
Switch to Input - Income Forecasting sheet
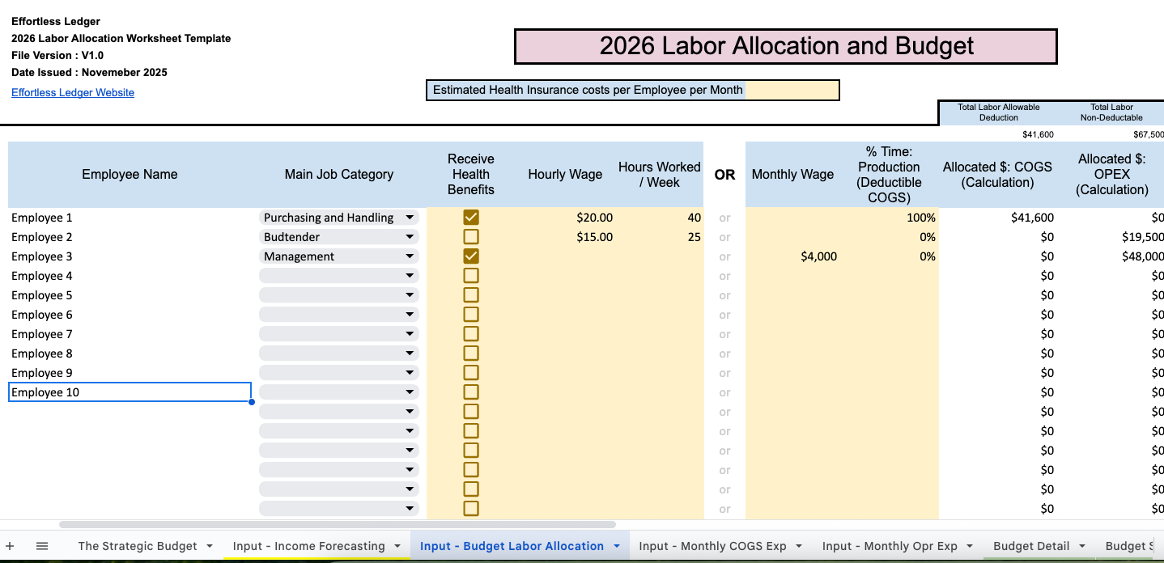click(308, 546)
